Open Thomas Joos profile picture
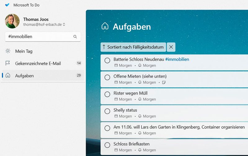Image resolution: width=248 pixels, height=156 pixels. (x=12, y=21)
